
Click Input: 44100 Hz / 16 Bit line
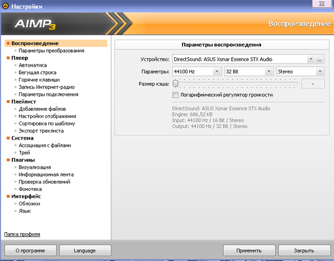click(x=208, y=120)
